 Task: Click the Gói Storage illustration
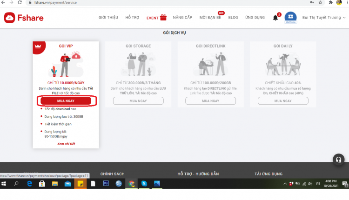click(x=138, y=64)
